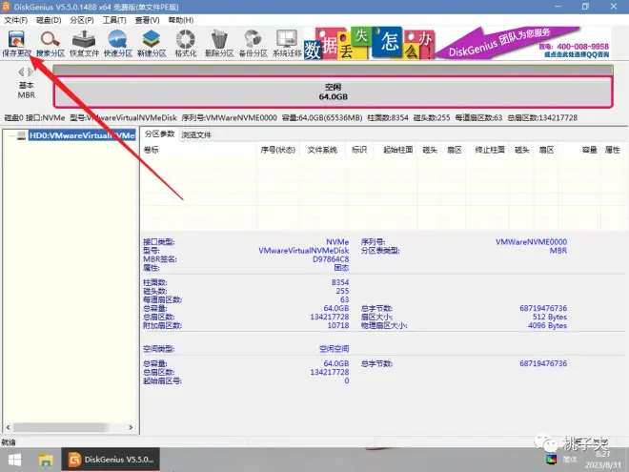Select the Delete Partition (删除分区) icon

tap(219, 43)
